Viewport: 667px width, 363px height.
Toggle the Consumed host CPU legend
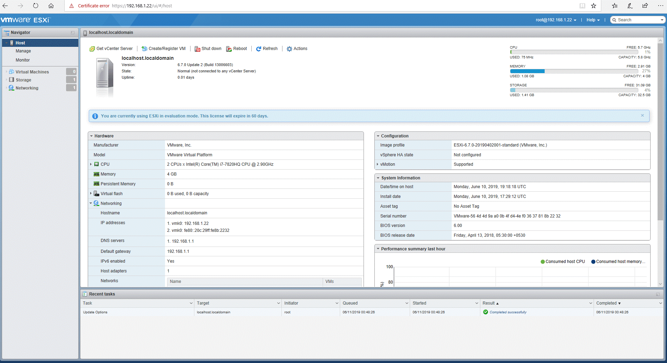pos(562,261)
